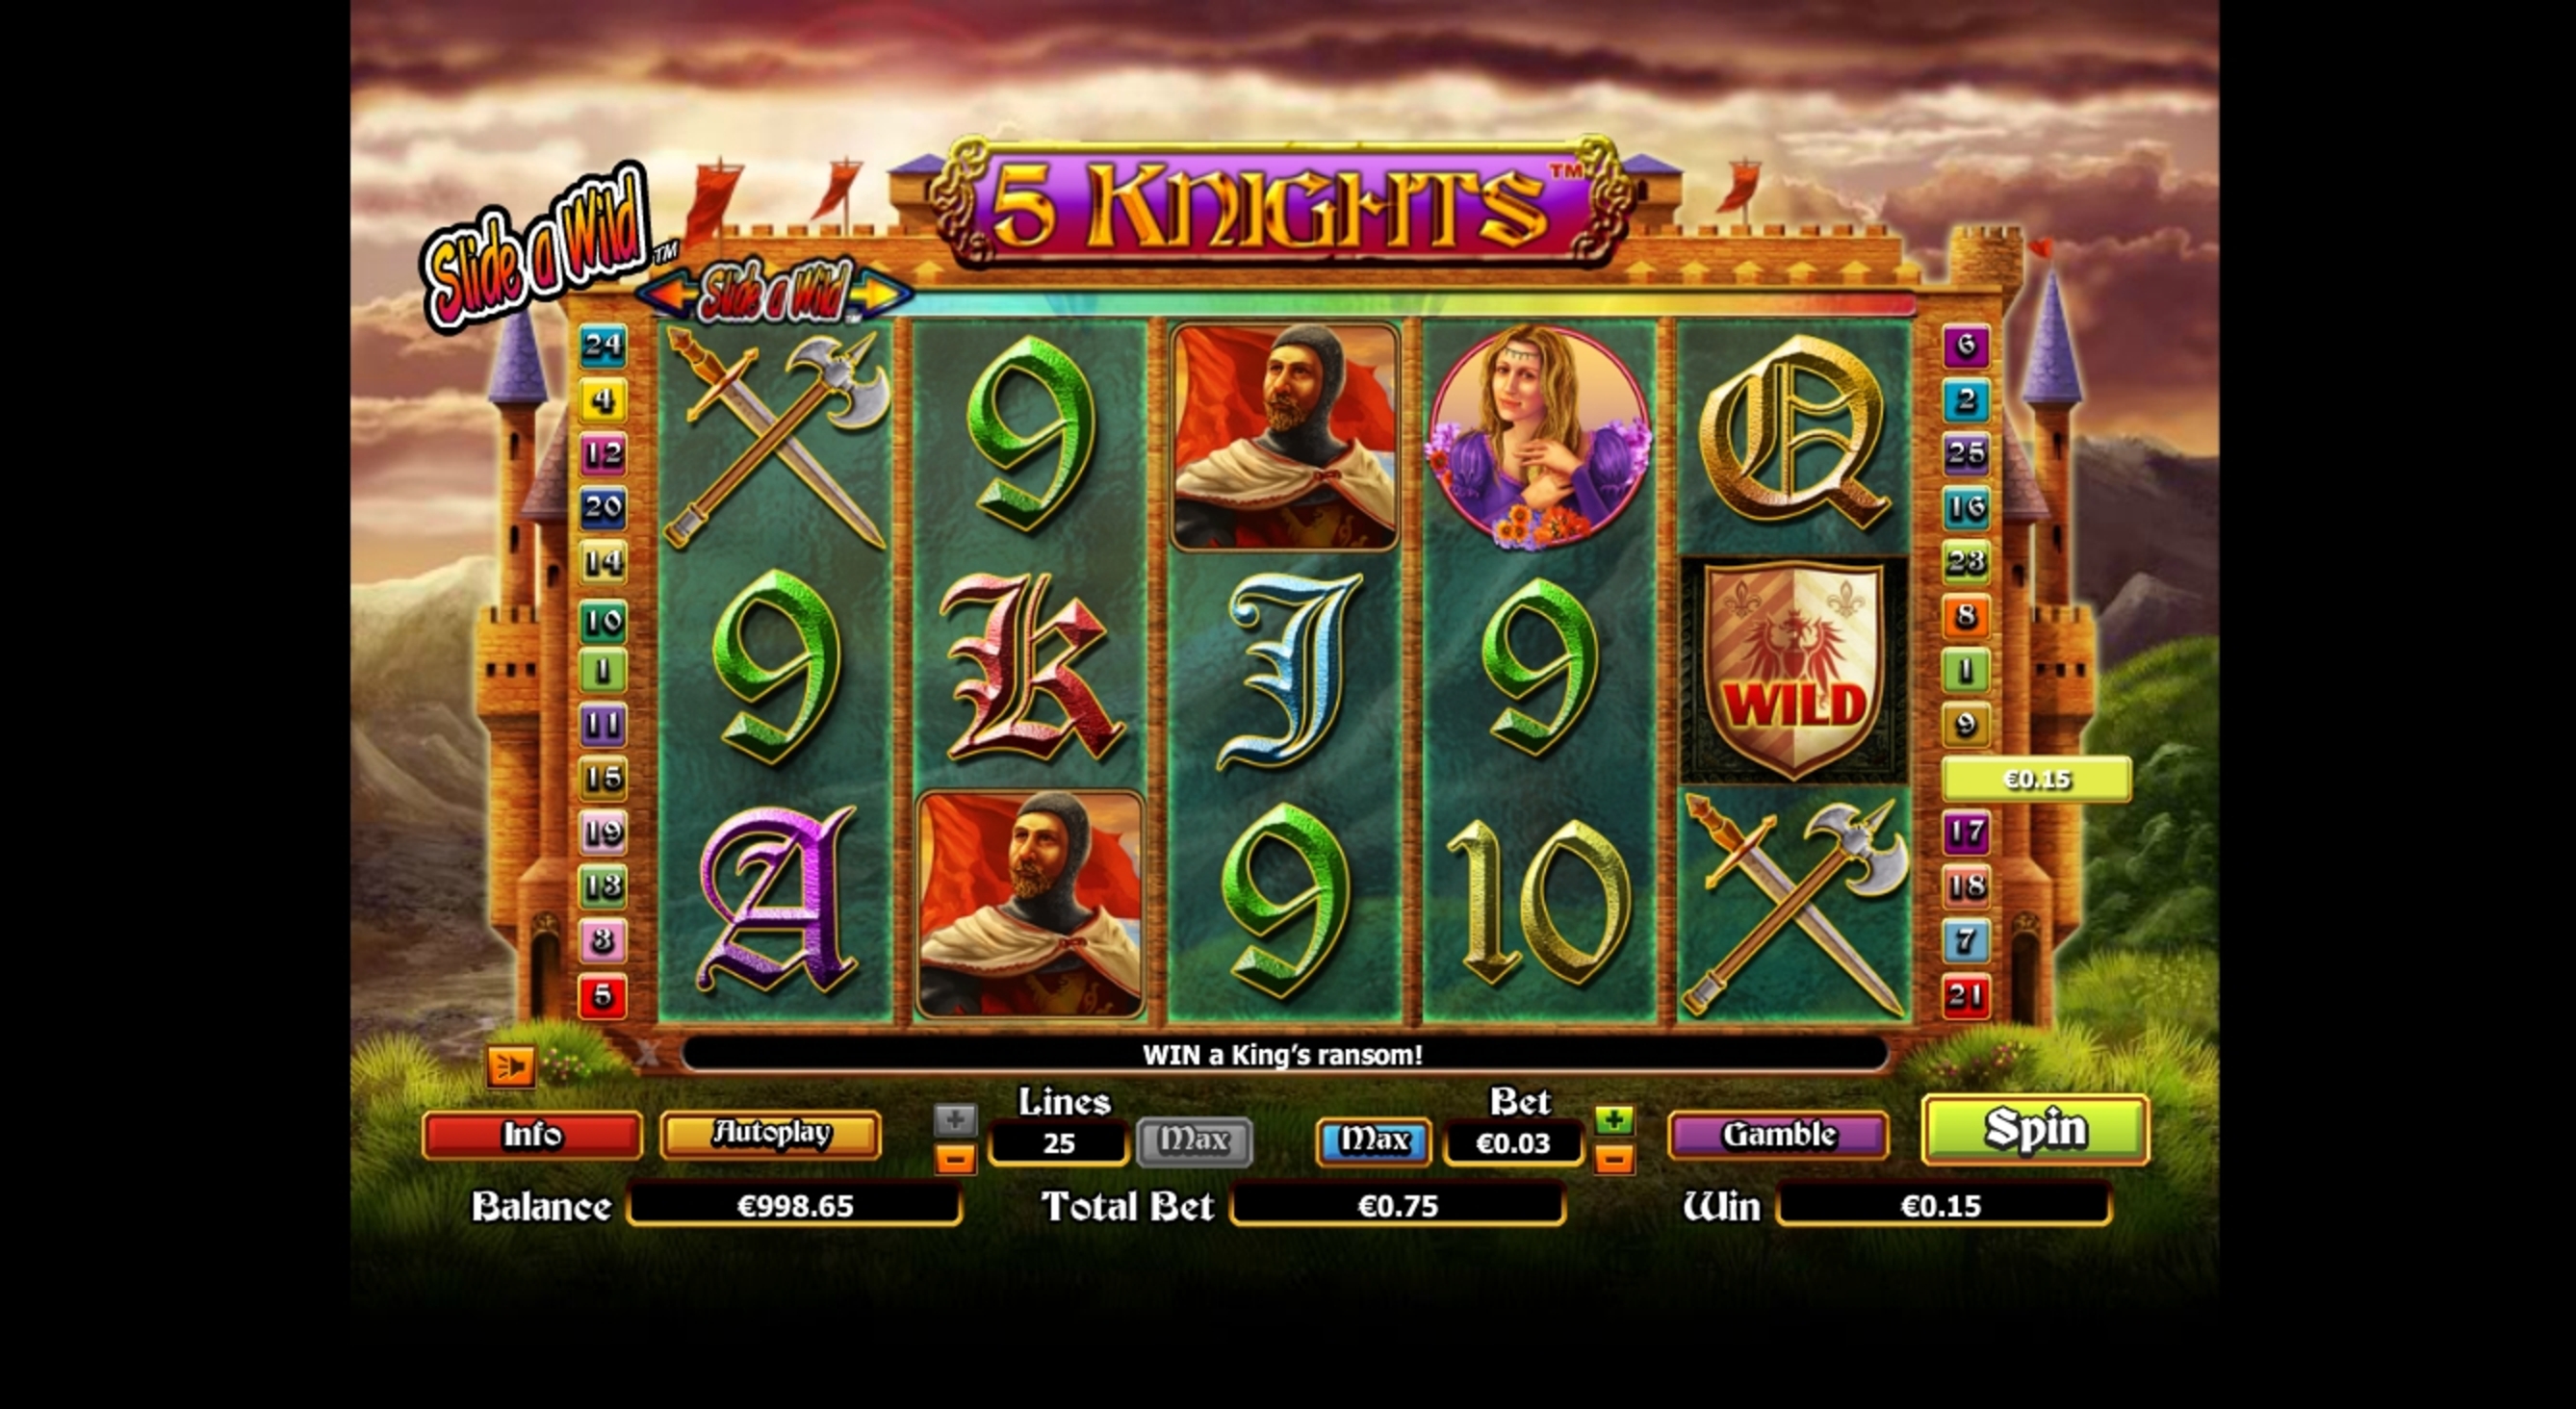2576x1409 pixels.
Task: Open the Gamble feature
Action: [x=1778, y=1135]
